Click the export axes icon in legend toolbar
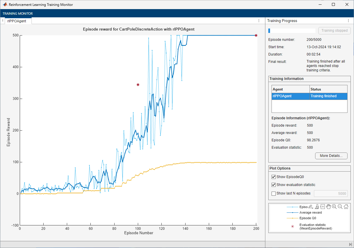This screenshot has height=248, width=354. [310, 207]
